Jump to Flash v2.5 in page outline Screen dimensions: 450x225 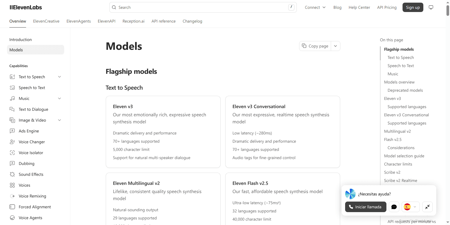tap(393, 139)
